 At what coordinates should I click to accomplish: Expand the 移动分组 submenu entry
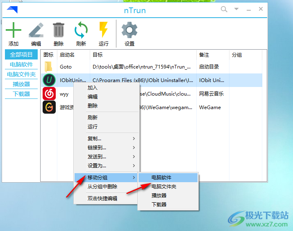tap(107, 178)
